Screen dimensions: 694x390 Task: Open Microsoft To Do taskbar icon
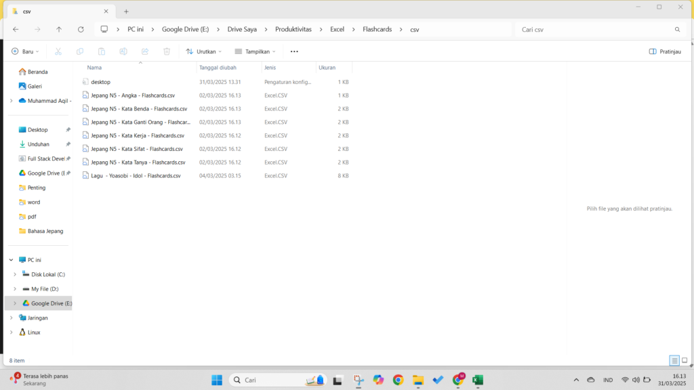(438, 380)
